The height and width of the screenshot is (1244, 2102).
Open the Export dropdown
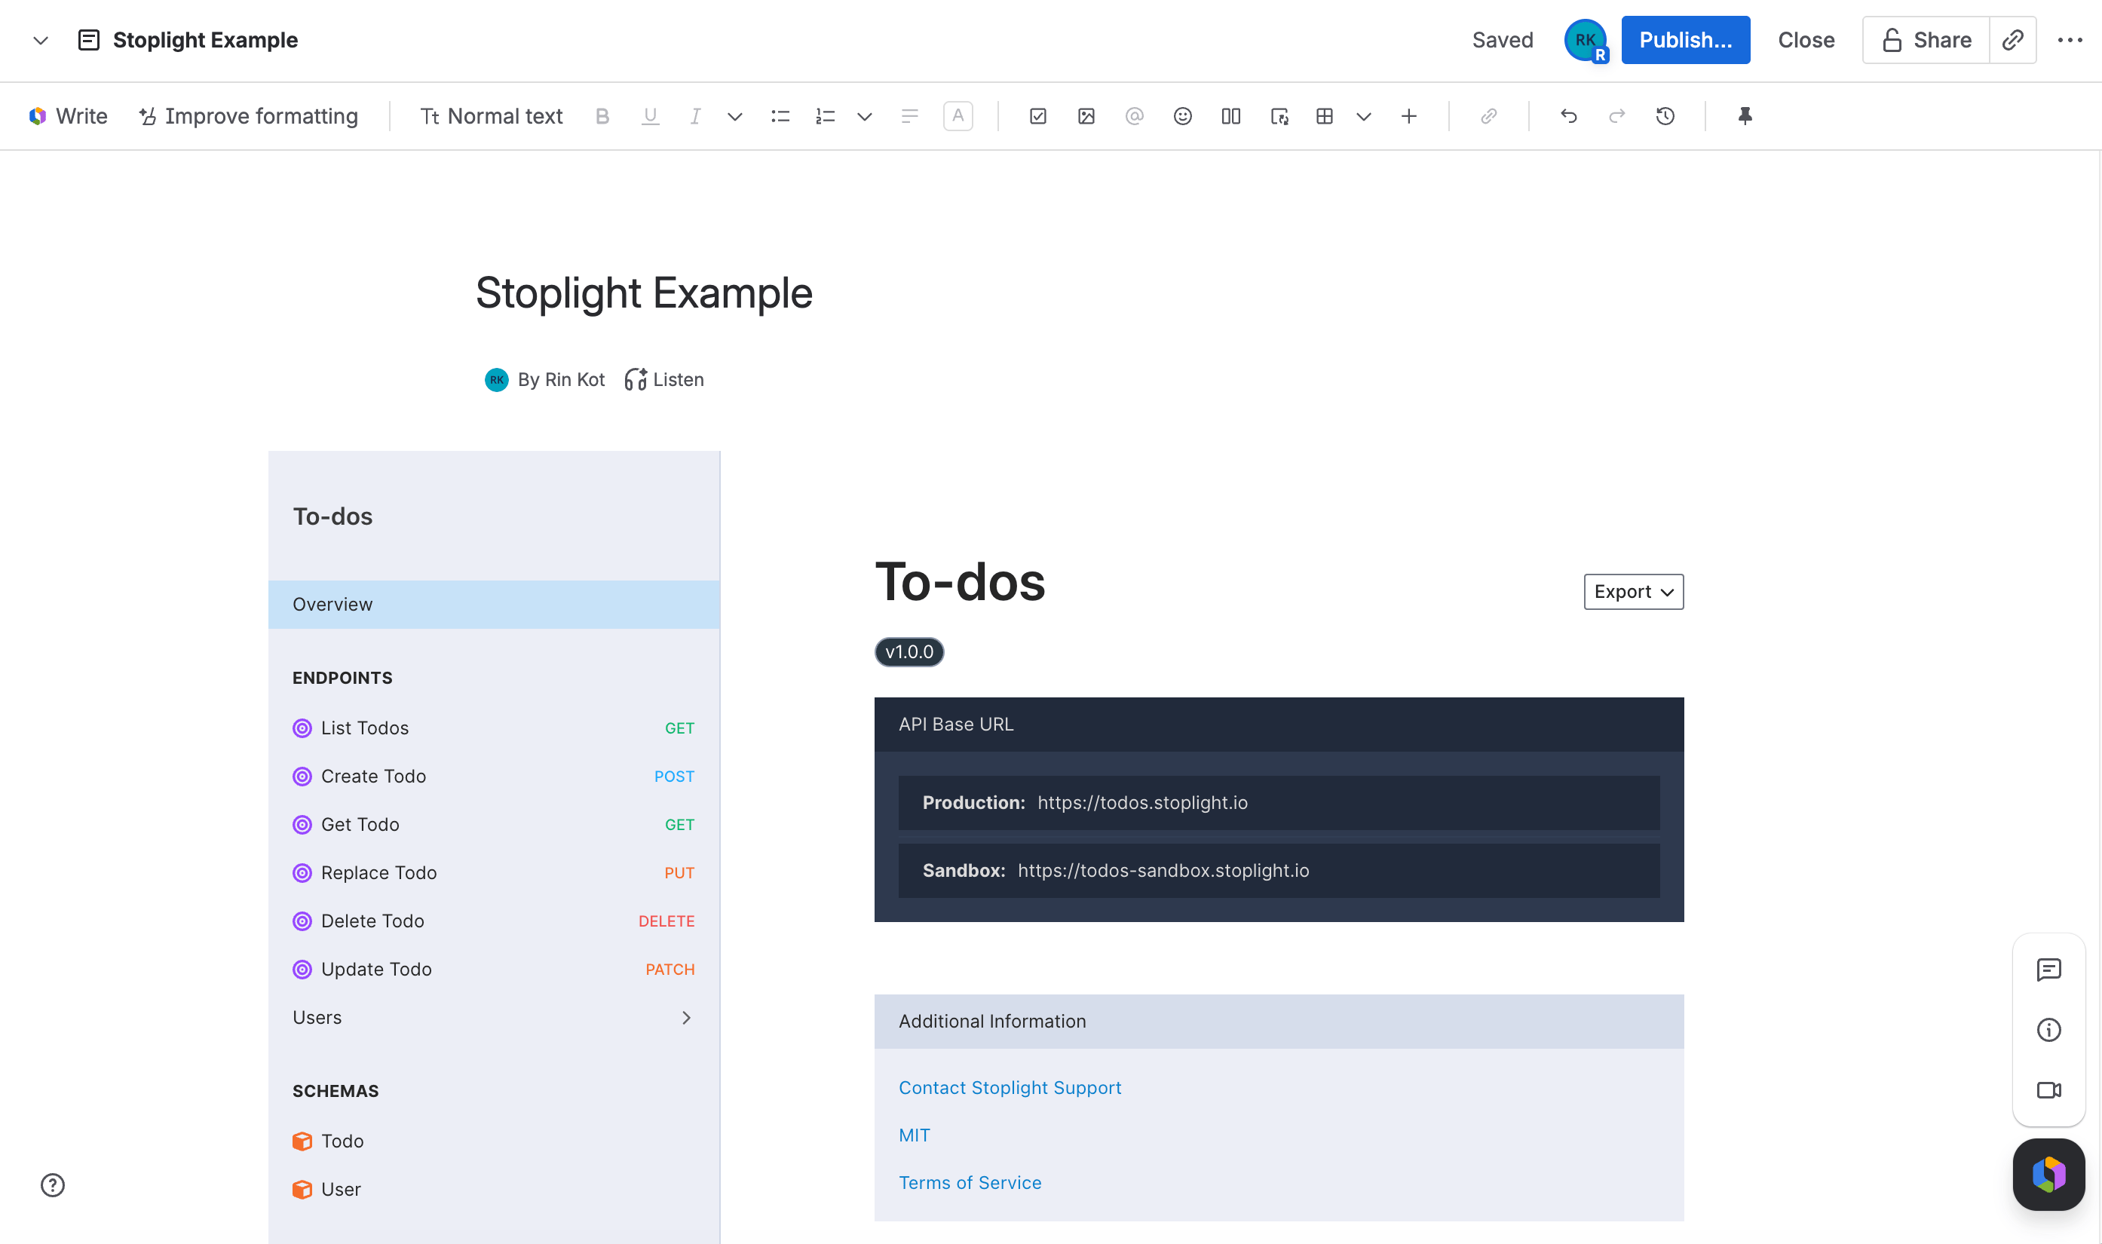coord(1634,592)
